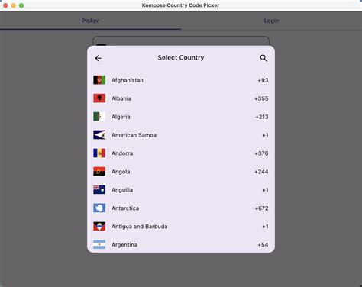Click the Antarctica flag icon
The height and width of the screenshot is (287, 362).
tap(99, 208)
